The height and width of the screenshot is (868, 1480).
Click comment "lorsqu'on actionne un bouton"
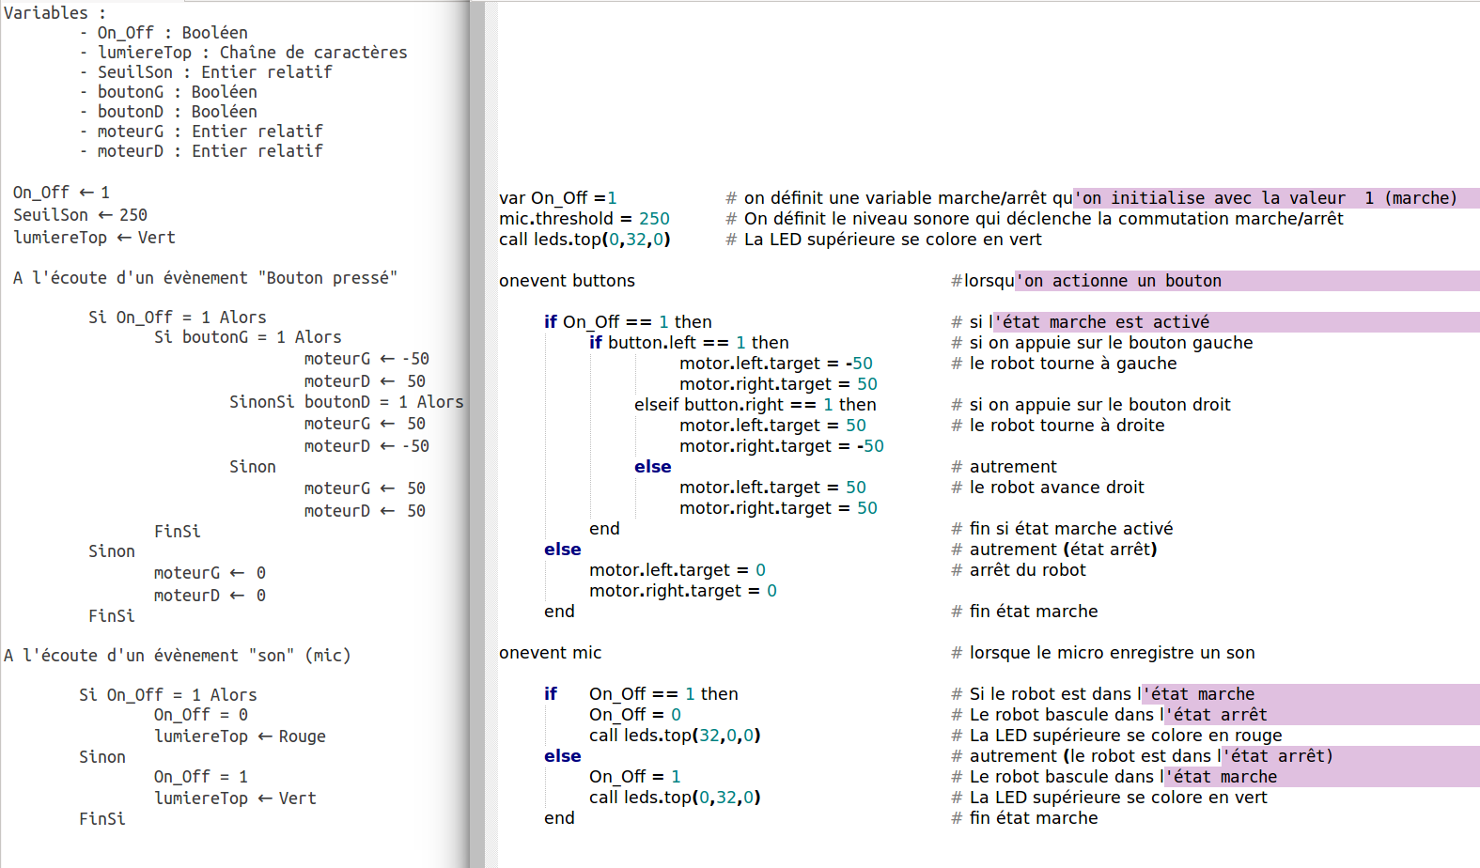pyautogui.click(x=1086, y=281)
